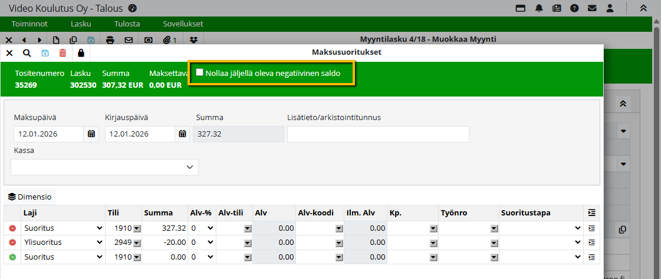Viewport: 661px width, 279px height.
Task: Open the Tulosta menu
Action: pos(127,24)
